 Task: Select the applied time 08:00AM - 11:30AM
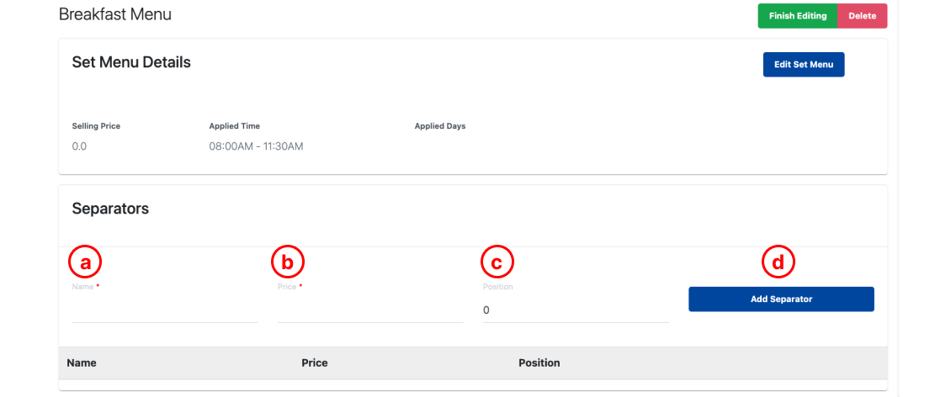click(x=256, y=146)
